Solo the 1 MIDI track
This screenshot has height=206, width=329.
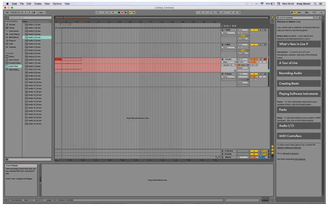click(260, 30)
